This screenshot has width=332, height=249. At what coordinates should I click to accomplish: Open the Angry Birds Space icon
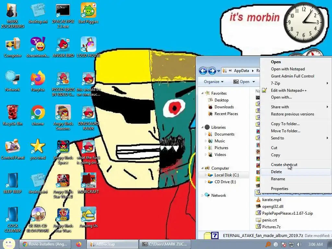click(63, 152)
